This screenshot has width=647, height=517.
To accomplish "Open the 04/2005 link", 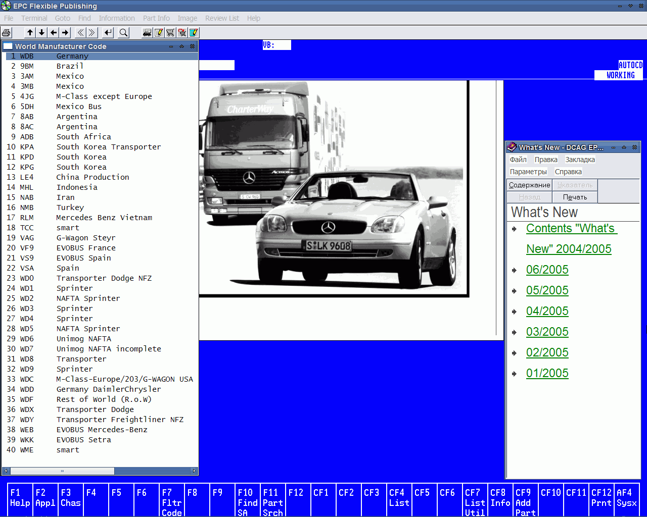I will click(547, 311).
